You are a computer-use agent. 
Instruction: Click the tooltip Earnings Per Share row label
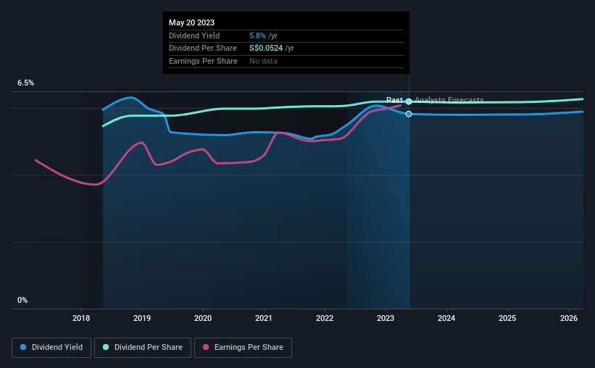[x=203, y=61]
